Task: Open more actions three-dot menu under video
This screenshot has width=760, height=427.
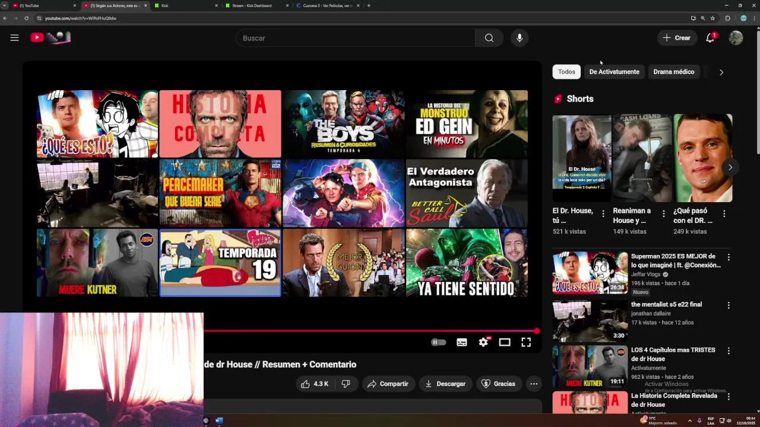Action: [534, 384]
